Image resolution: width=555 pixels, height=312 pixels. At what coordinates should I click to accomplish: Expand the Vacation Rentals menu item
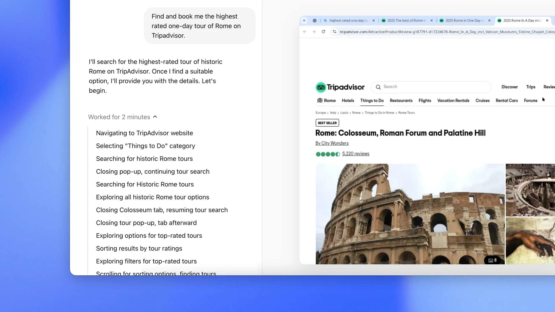[453, 101]
